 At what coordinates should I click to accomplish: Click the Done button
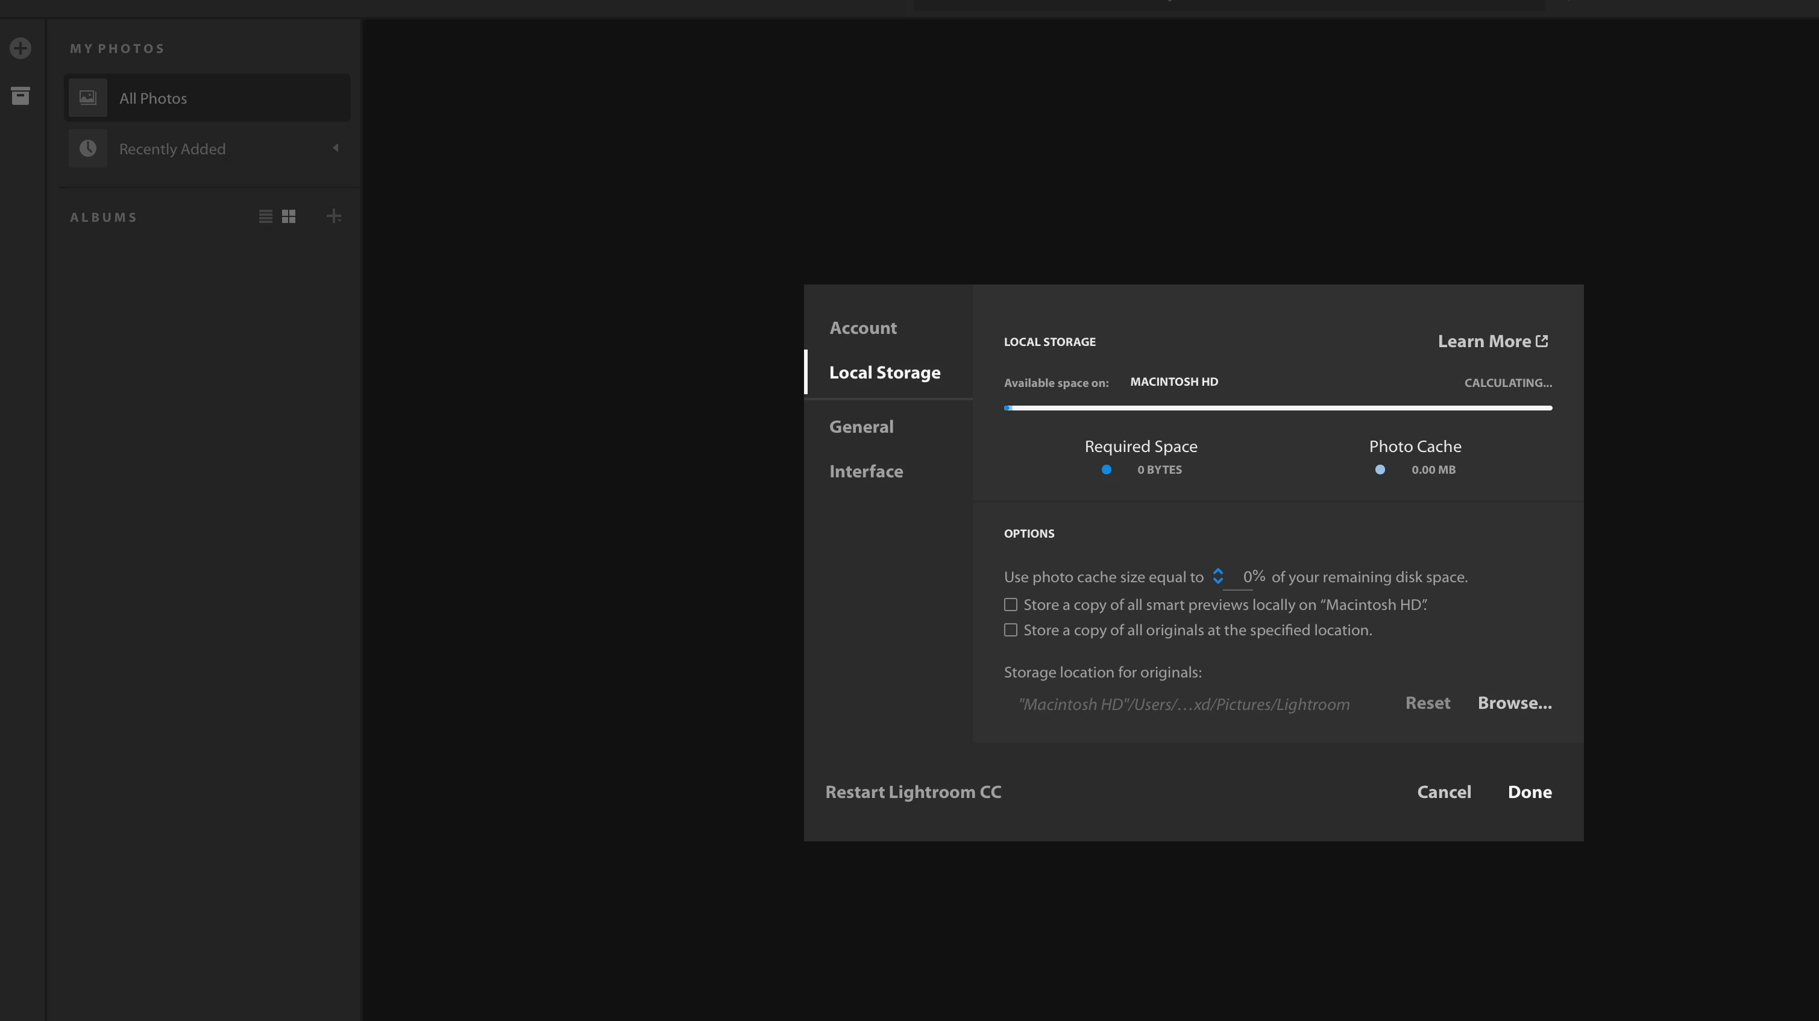click(x=1530, y=792)
